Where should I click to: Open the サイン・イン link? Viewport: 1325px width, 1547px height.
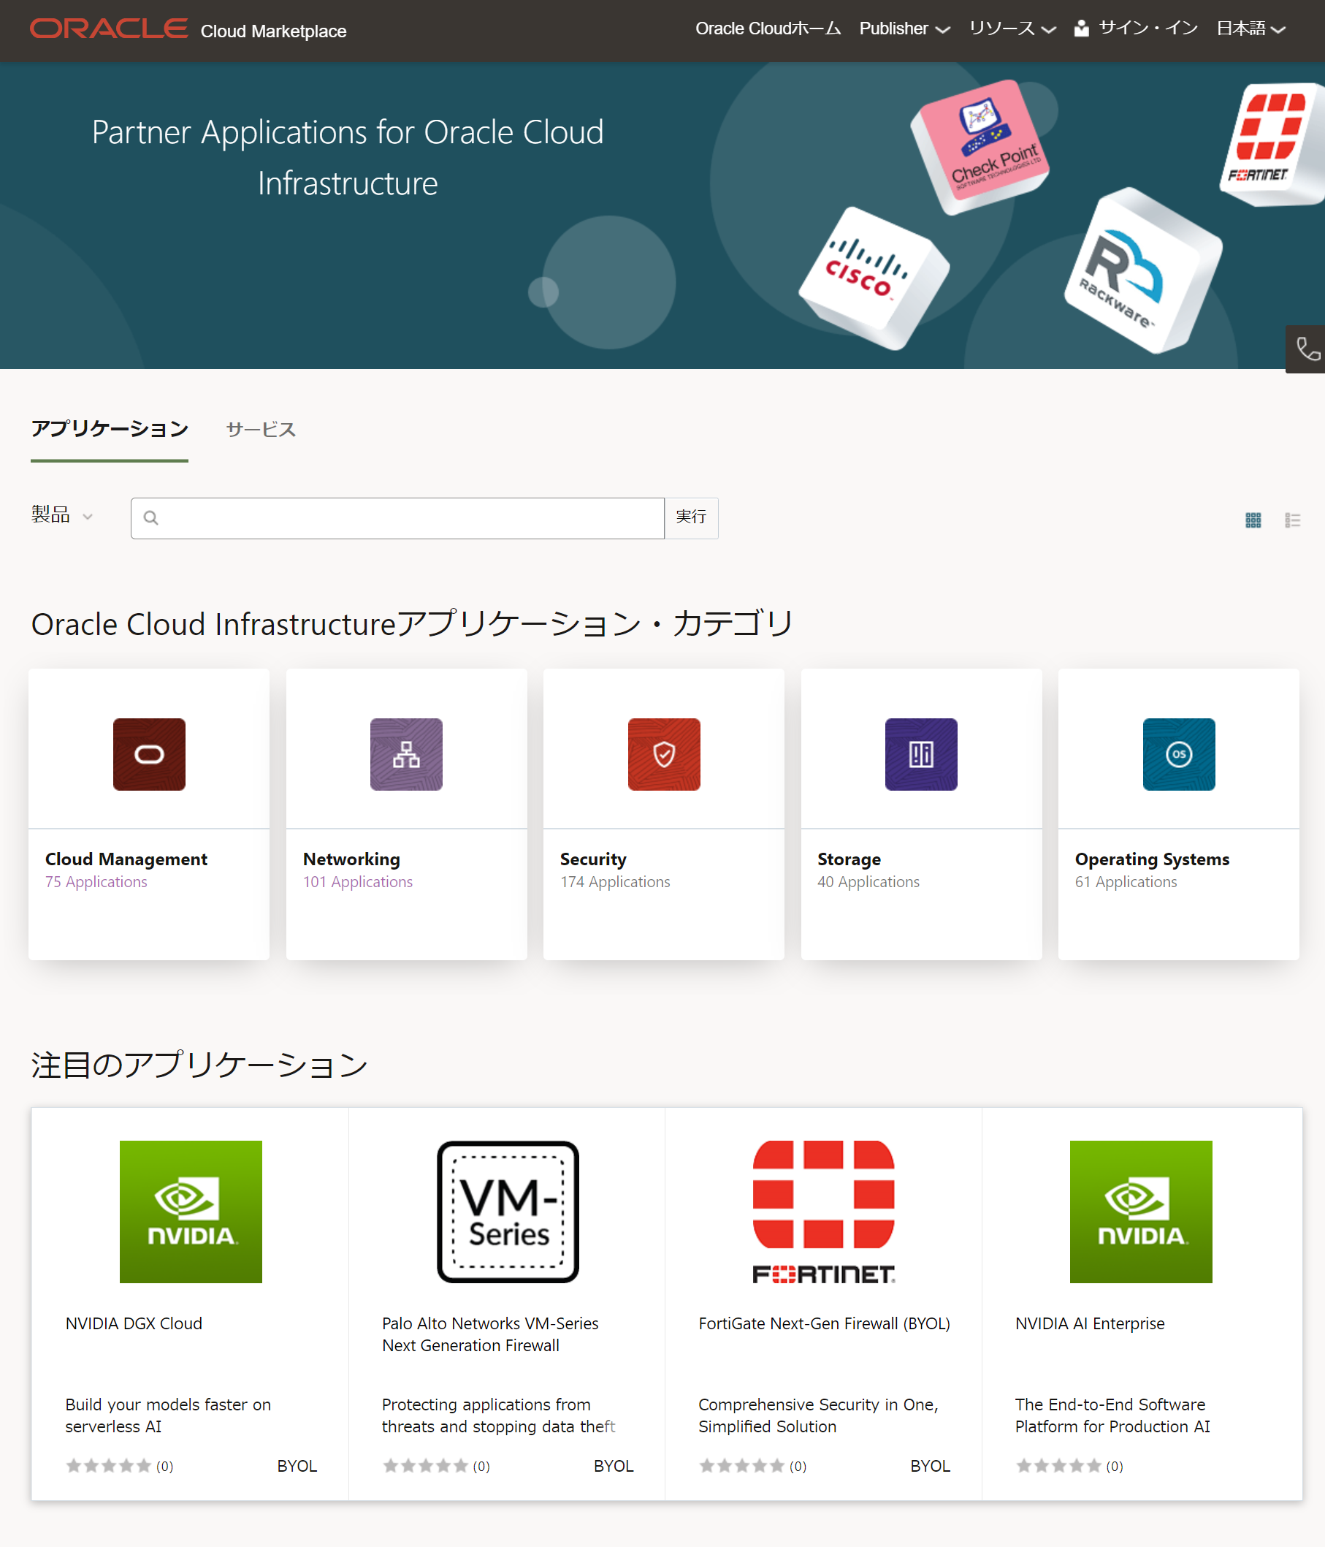coord(1147,28)
